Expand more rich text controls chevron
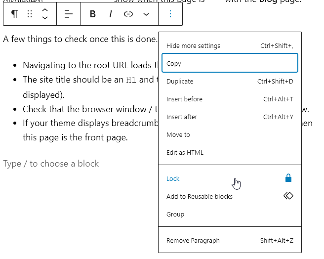The width and height of the screenshot is (324, 259). [146, 14]
